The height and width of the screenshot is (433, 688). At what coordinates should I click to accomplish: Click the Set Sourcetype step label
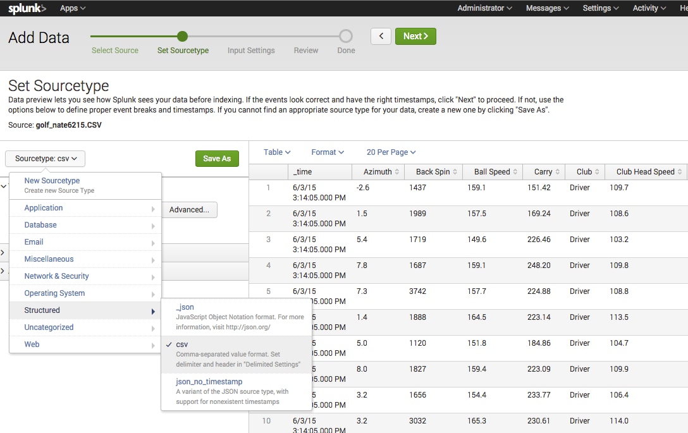tap(183, 51)
